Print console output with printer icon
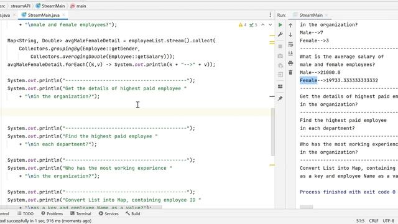 coord(290,63)
